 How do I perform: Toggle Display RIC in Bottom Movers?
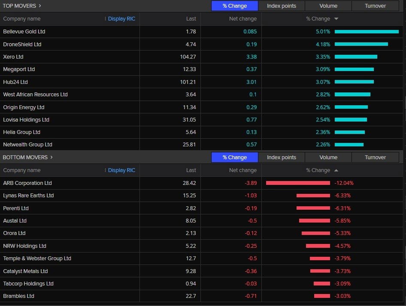click(x=121, y=170)
